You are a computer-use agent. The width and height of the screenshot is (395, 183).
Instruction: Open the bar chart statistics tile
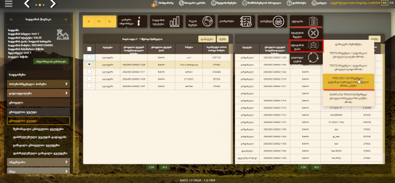pos(166,21)
